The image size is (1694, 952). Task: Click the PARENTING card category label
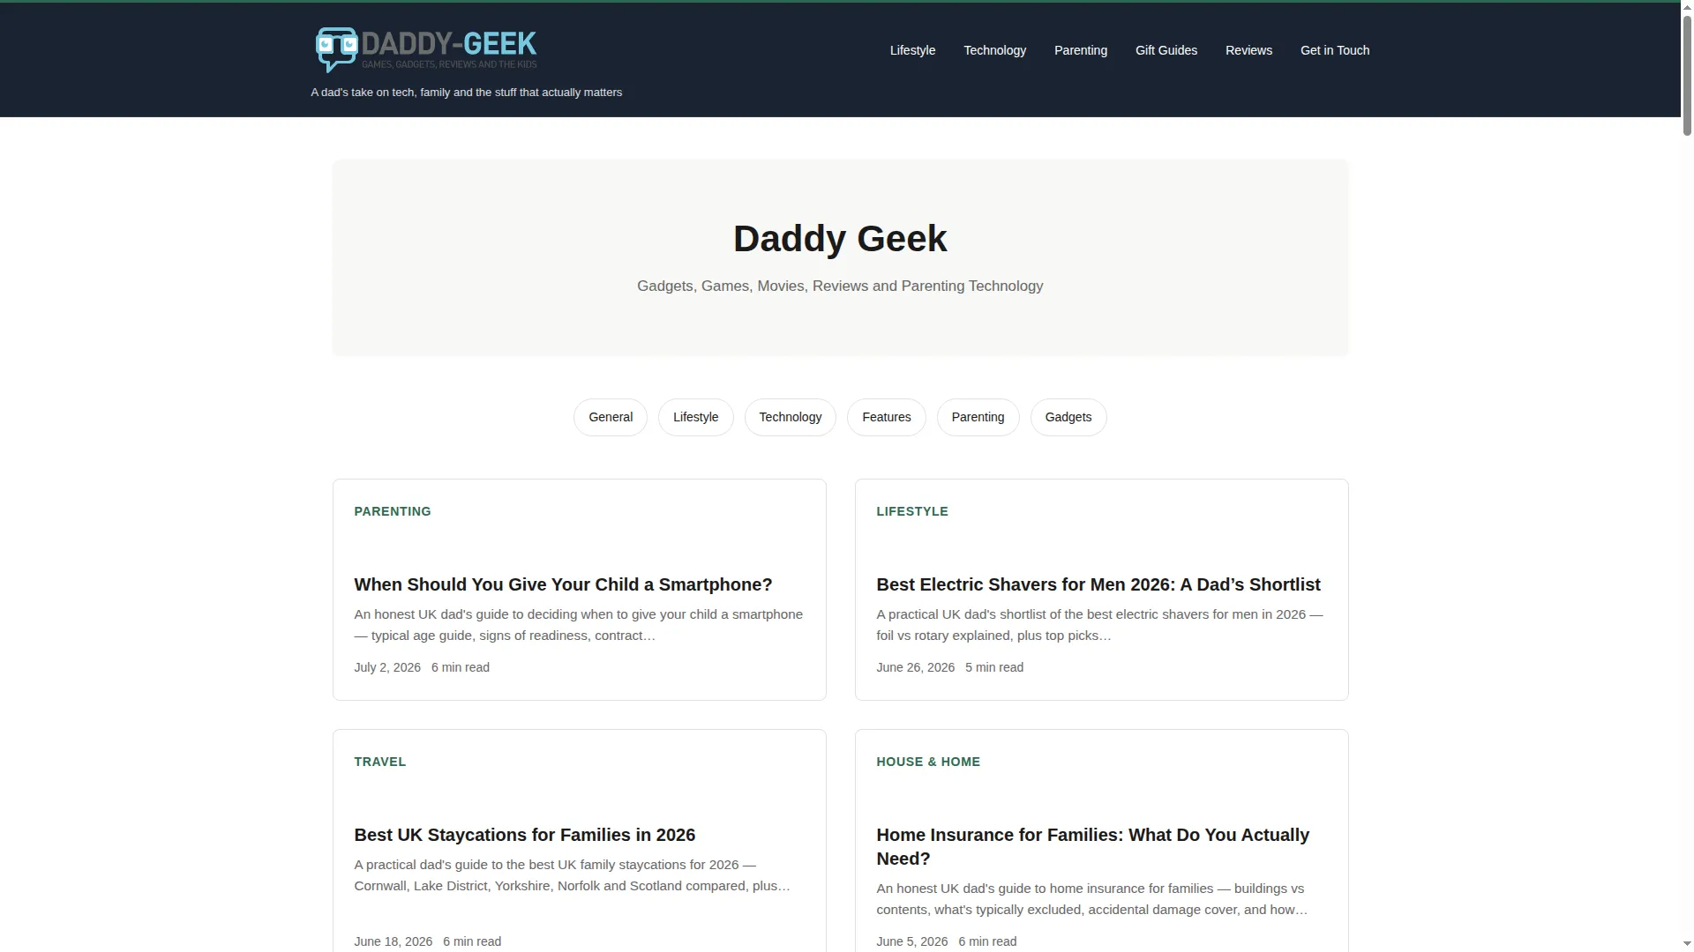click(393, 511)
